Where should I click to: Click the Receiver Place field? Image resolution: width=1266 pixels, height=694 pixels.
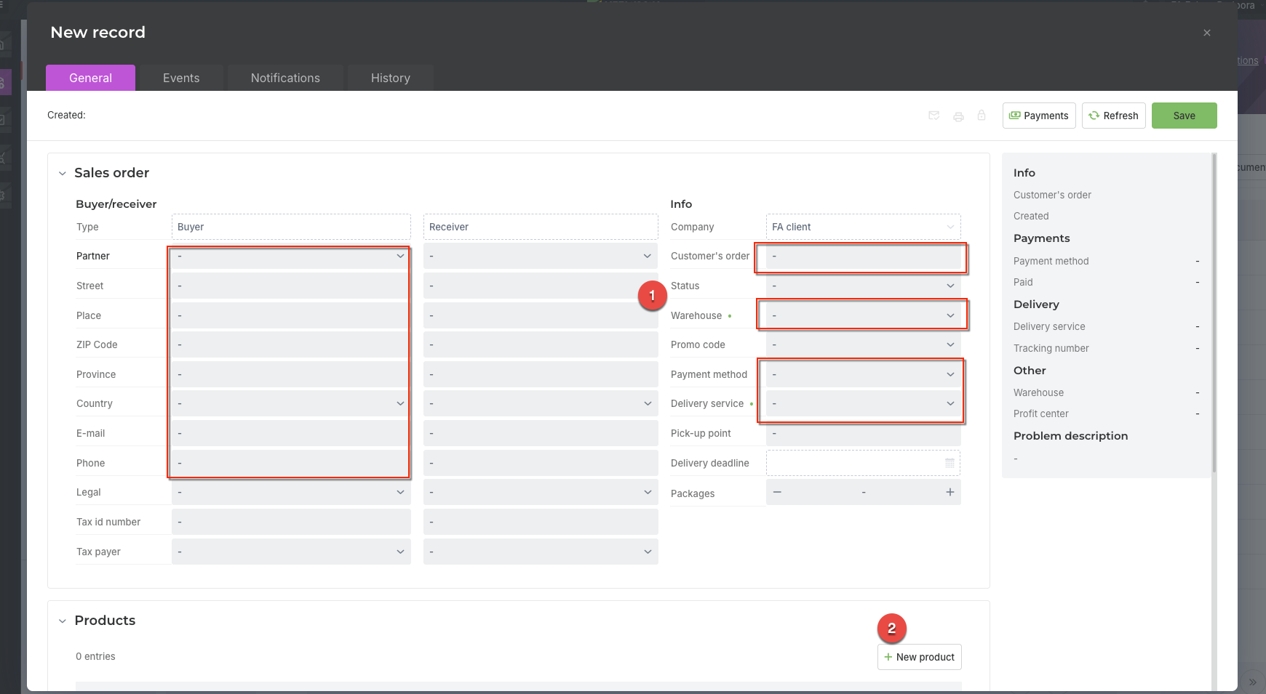(541, 315)
